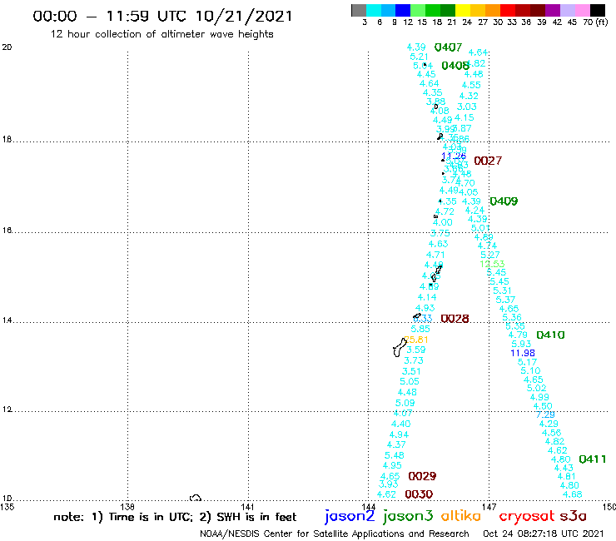Select the wave height value 5.17
The image size is (616, 541).
tap(527, 362)
